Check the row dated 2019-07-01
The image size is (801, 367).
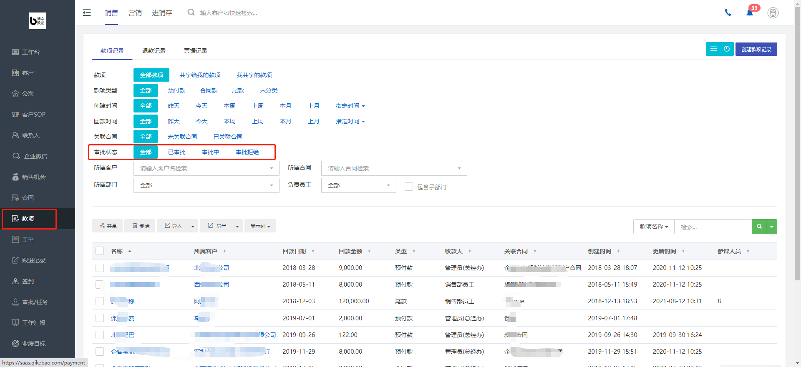tap(100, 318)
